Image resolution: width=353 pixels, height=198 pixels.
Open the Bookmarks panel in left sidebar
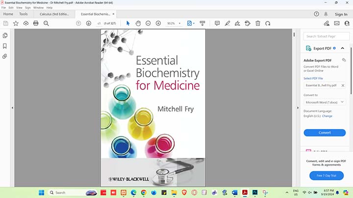coord(5,46)
